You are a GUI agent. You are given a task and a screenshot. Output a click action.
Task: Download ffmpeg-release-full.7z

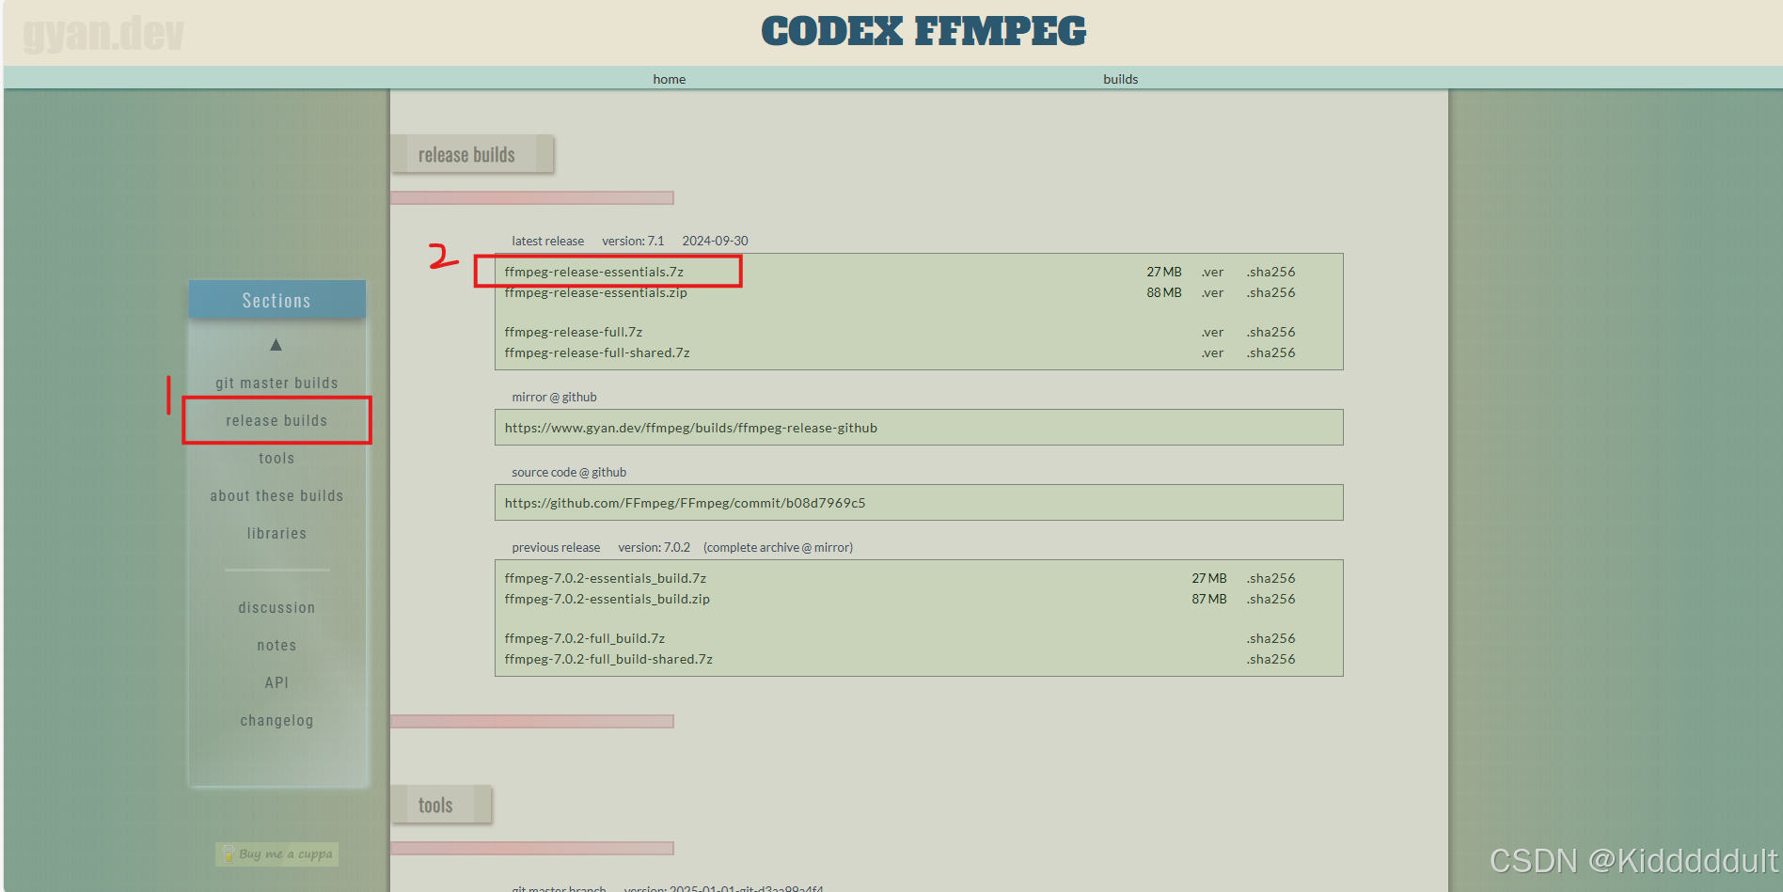[x=573, y=332]
